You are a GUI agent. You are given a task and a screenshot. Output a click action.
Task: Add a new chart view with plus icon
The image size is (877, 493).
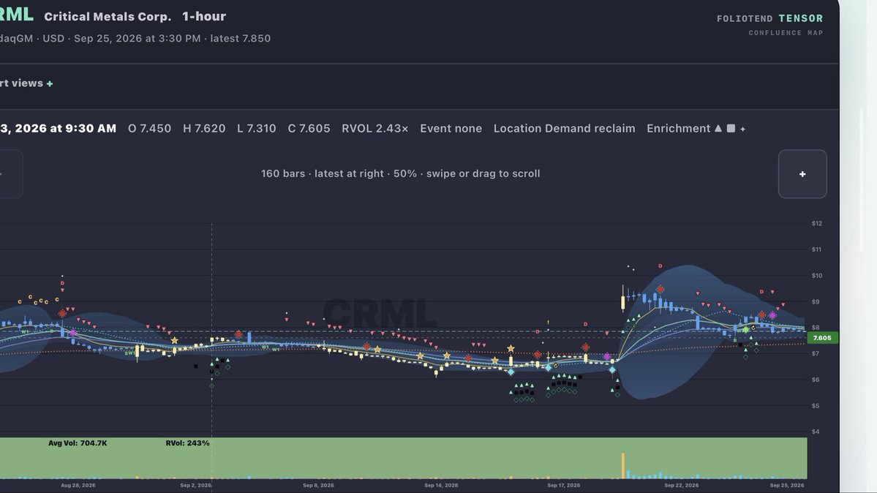pos(50,83)
